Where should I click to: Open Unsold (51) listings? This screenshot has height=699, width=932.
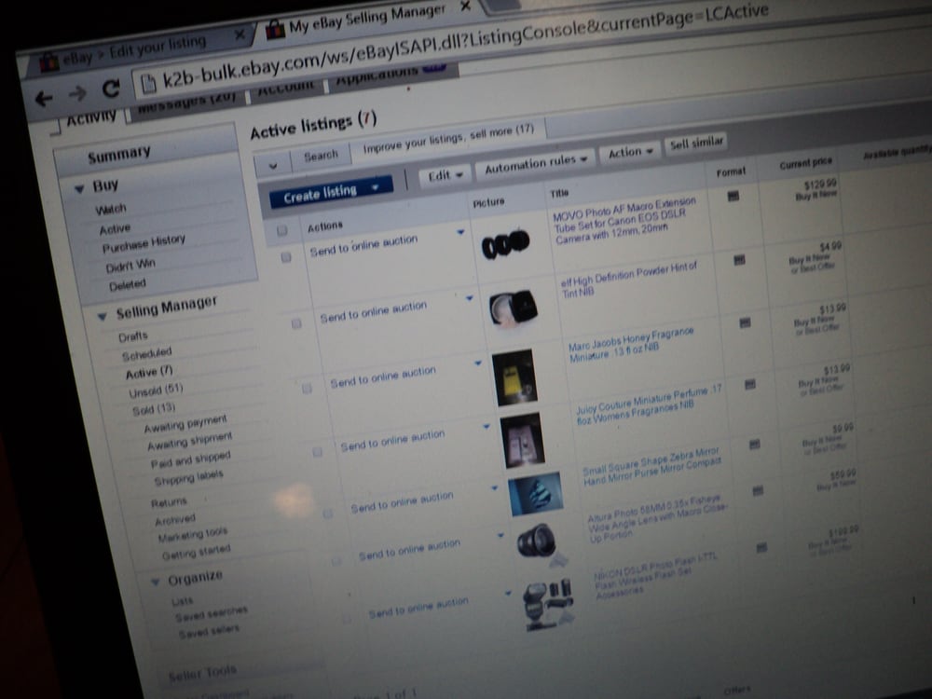156,391
